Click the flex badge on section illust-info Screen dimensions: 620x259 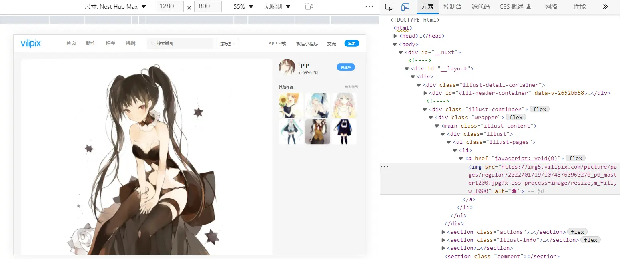(x=591, y=240)
